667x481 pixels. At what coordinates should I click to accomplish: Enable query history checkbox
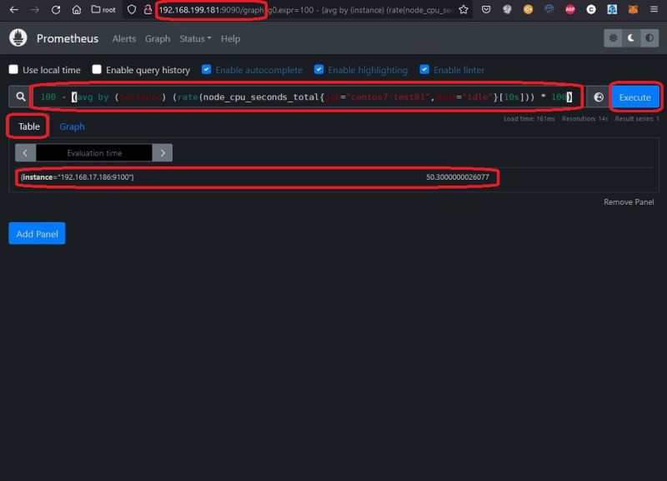click(97, 69)
